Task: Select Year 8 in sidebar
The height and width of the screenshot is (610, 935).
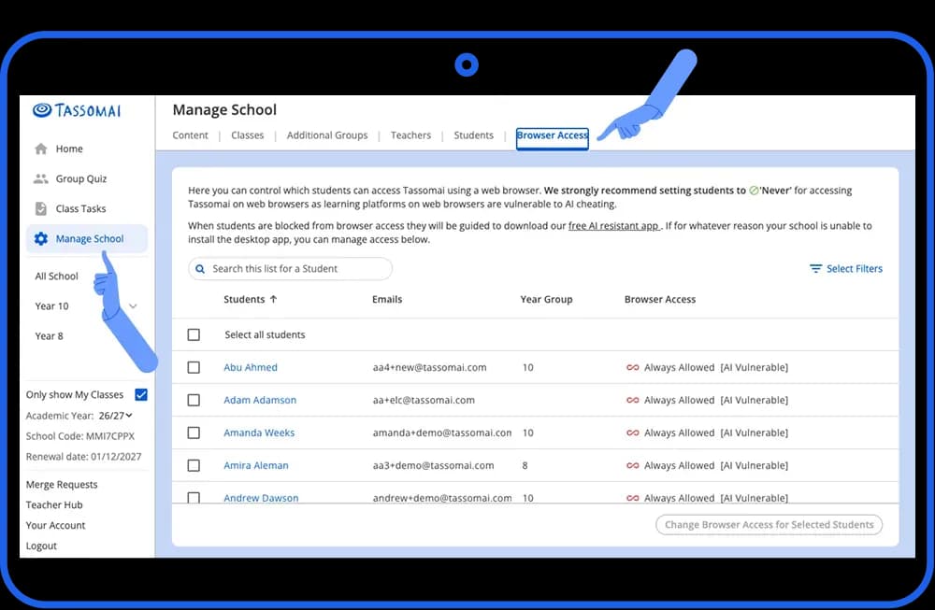Action: pos(49,336)
